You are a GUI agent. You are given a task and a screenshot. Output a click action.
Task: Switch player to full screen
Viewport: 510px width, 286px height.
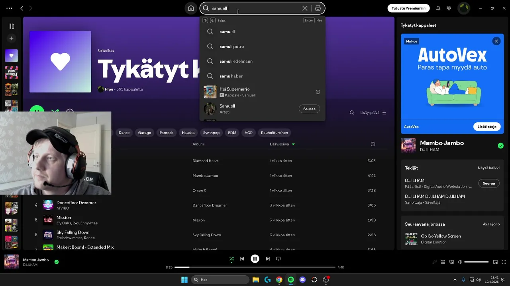click(x=504, y=262)
